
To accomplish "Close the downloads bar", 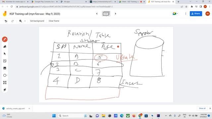I will click(210, 108).
